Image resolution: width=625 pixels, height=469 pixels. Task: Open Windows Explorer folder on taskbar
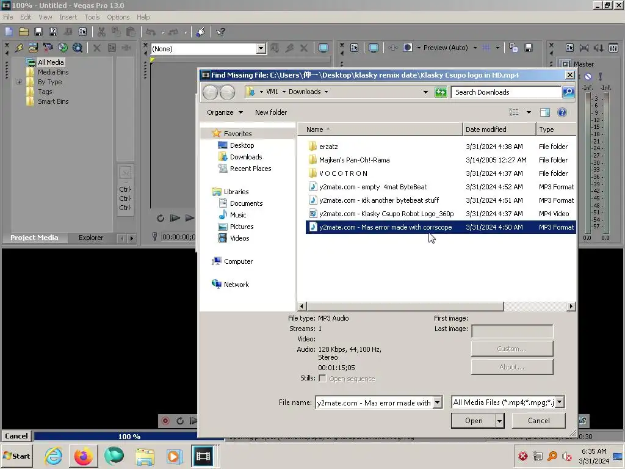144,456
